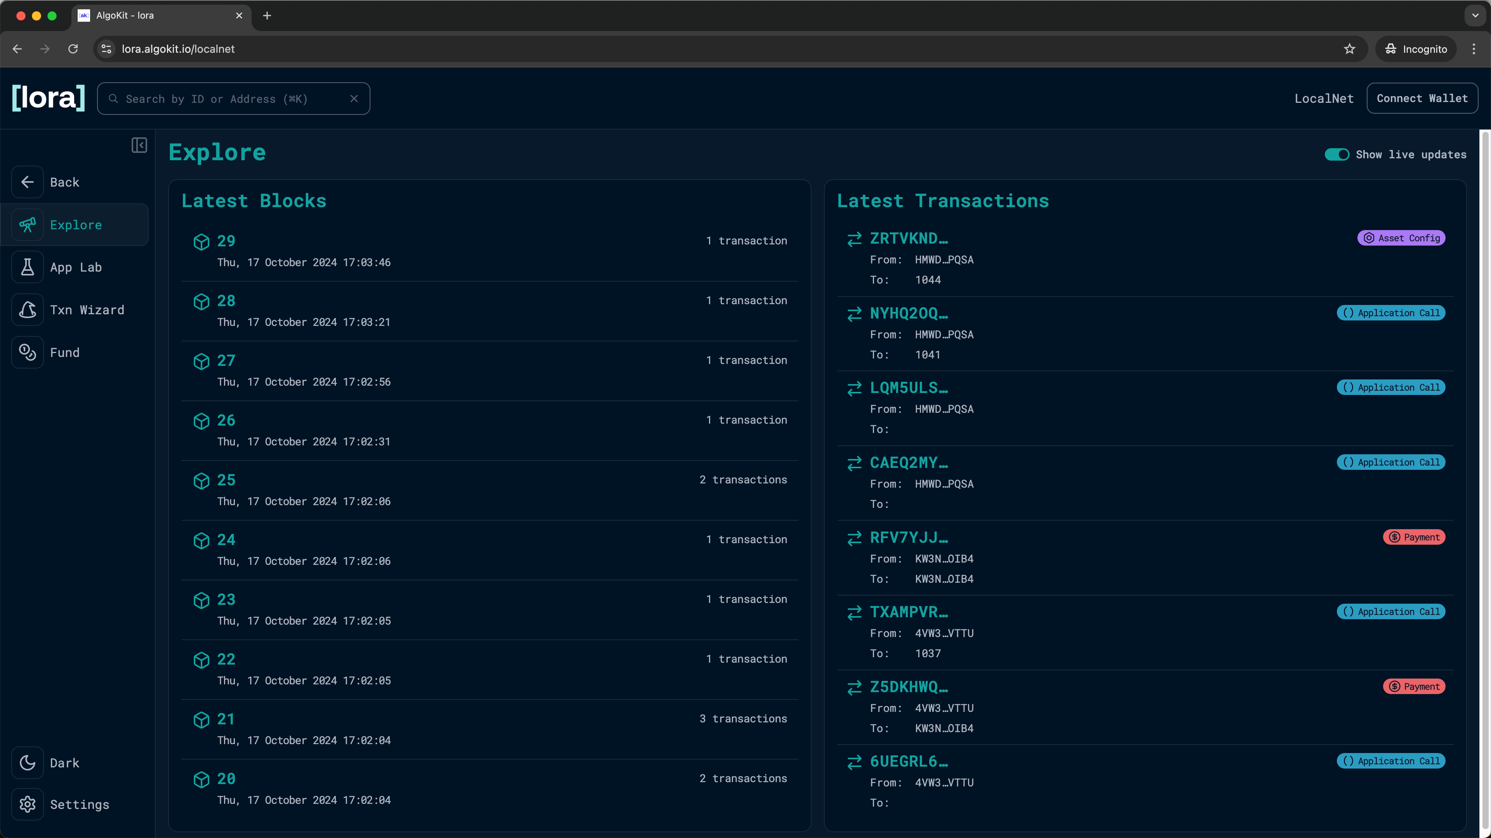Click the cube icon for block 29
The height and width of the screenshot is (838, 1491).
(x=201, y=242)
